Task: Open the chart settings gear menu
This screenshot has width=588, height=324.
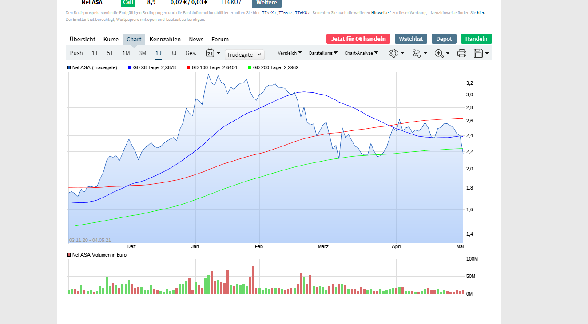Action: (x=393, y=53)
